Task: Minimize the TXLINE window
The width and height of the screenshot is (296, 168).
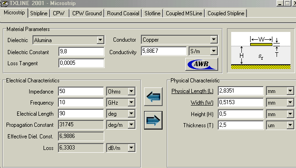Action: pos(280,3)
